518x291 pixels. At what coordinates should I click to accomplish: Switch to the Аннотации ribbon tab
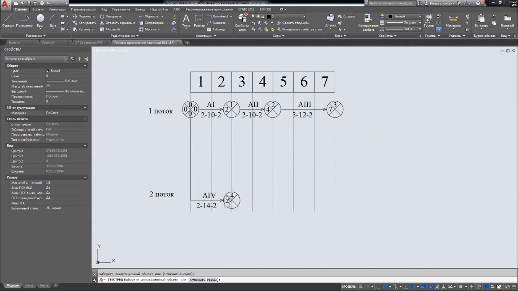click(57, 9)
